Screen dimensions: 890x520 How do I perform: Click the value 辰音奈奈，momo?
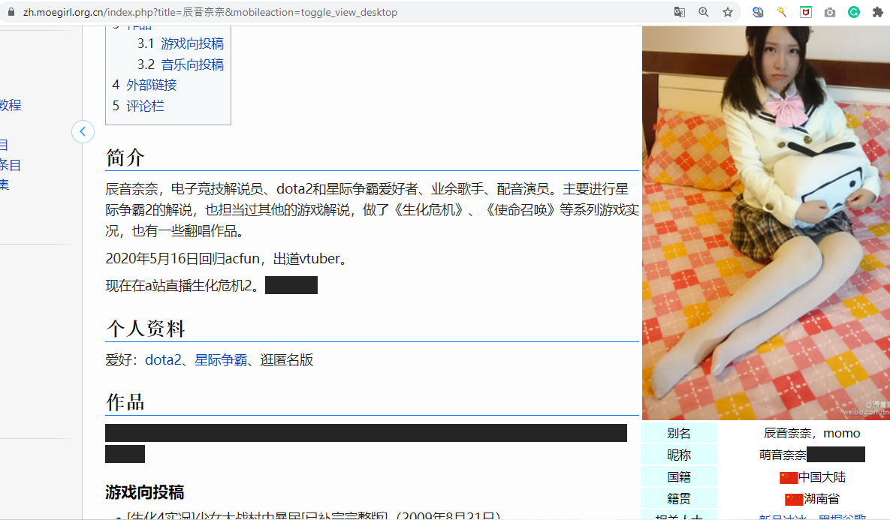tap(812, 433)
